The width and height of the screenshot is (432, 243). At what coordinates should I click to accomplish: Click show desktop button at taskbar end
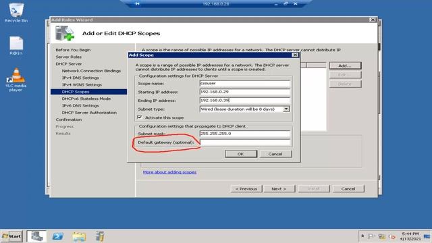tap(427, 236)
